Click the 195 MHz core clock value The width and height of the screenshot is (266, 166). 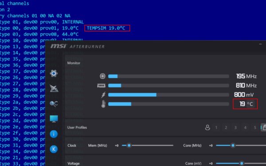[246, 76]
